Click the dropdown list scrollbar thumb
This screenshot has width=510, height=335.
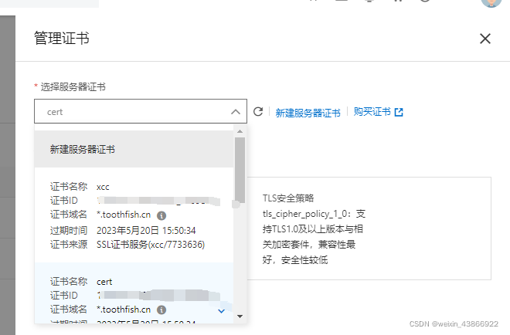point(240,170)
